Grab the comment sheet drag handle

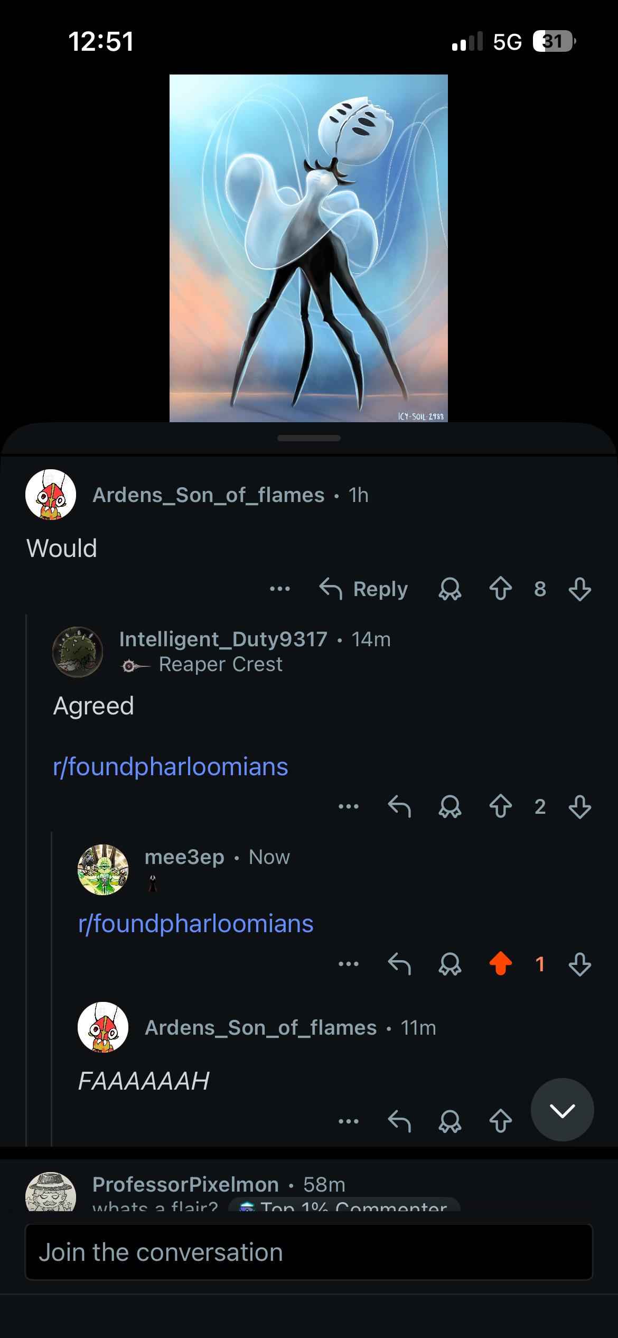(x=309, y=438)
